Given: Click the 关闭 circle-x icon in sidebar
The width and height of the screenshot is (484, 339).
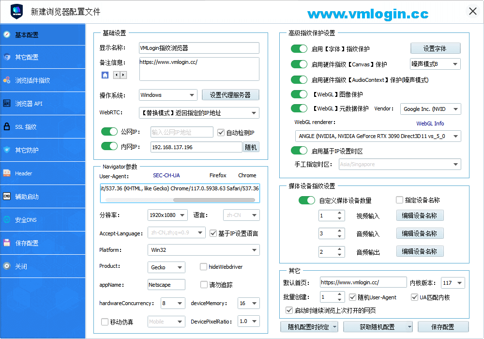Looking at the screenshot, I should tap(7, 266).
